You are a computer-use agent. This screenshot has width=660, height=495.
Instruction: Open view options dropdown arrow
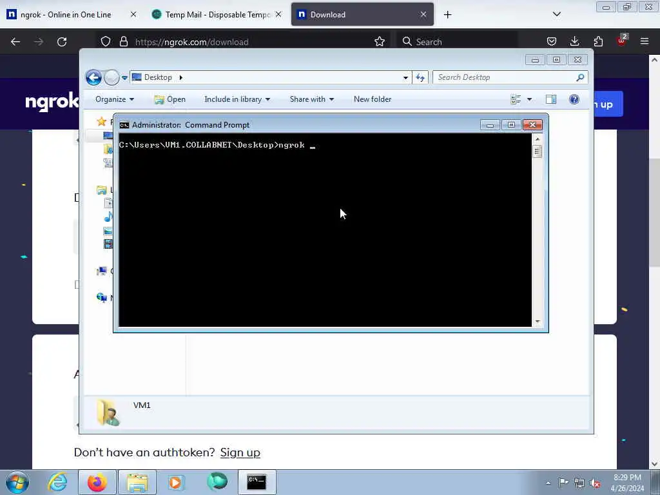click(x=530, y=99)
